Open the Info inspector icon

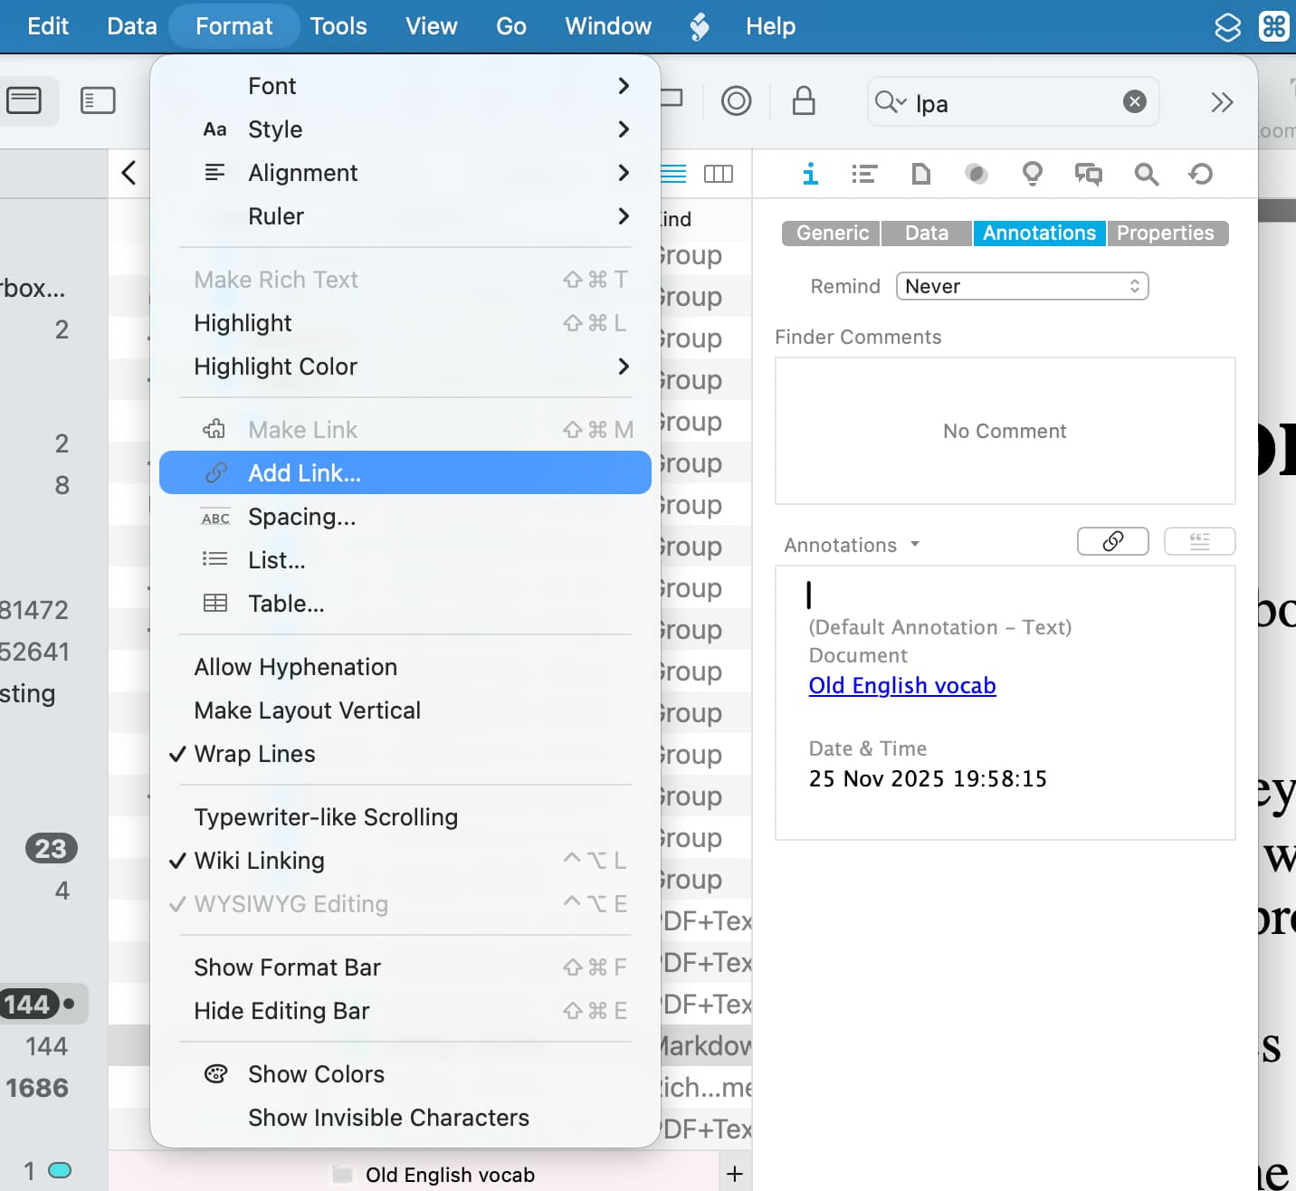point(810,174)
